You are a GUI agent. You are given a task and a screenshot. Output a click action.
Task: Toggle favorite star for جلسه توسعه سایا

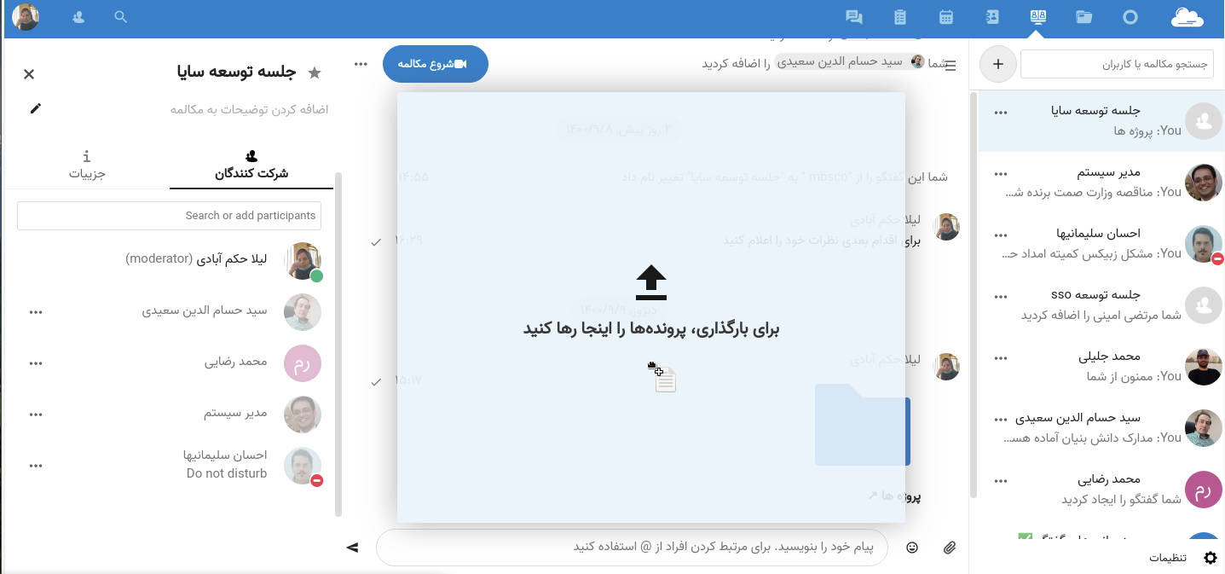[x=315, y=73]
